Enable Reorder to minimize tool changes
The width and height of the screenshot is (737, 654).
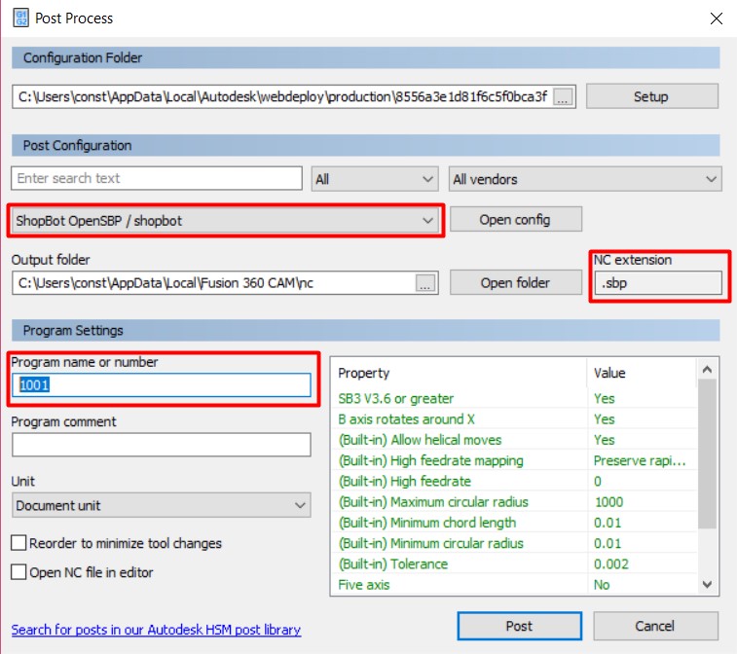(18, 543)
